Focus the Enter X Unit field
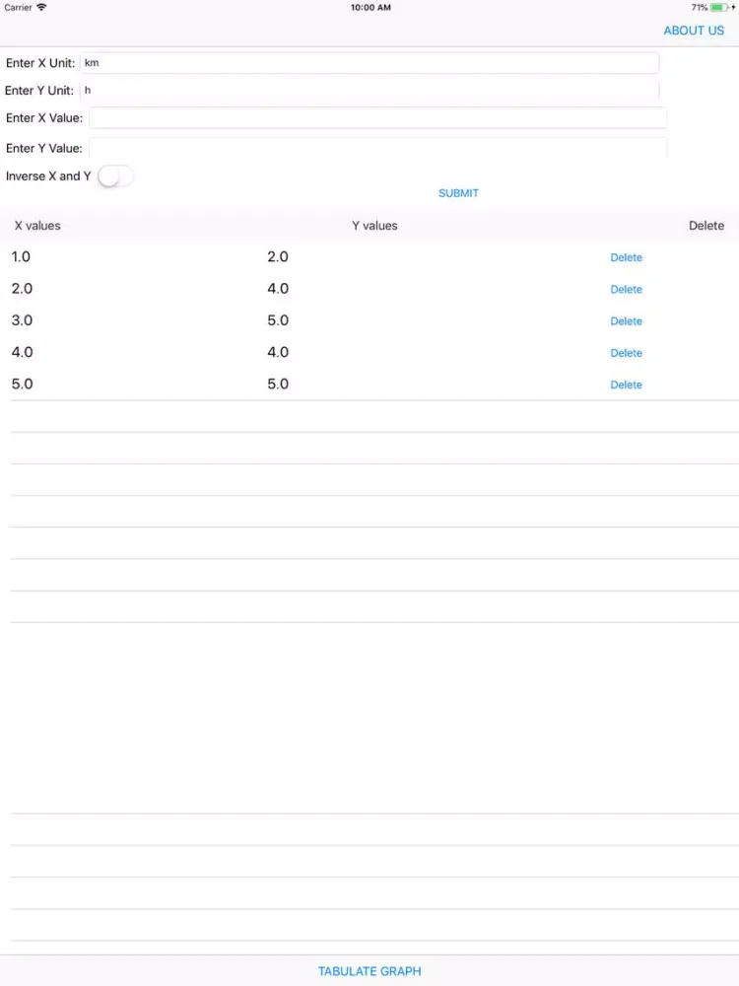This screenshot has width=739, height=986. pyautogui.click(x=369, y=63)
